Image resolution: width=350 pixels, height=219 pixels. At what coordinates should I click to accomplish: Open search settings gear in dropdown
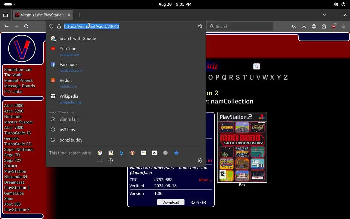[x=200, y=160]
